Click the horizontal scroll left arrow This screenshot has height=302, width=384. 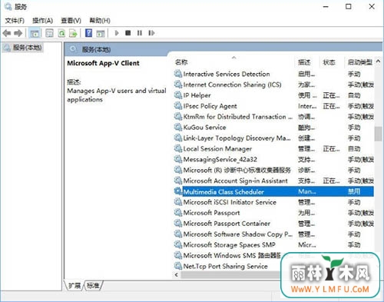[177, 274]
